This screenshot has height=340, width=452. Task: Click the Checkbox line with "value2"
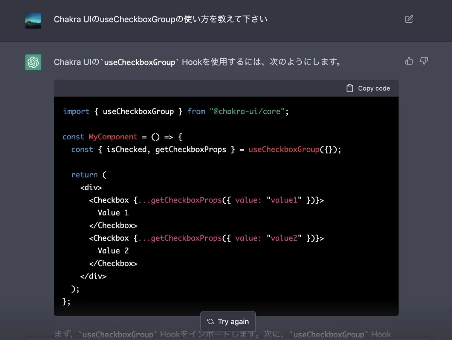click(x=206, y=238)
